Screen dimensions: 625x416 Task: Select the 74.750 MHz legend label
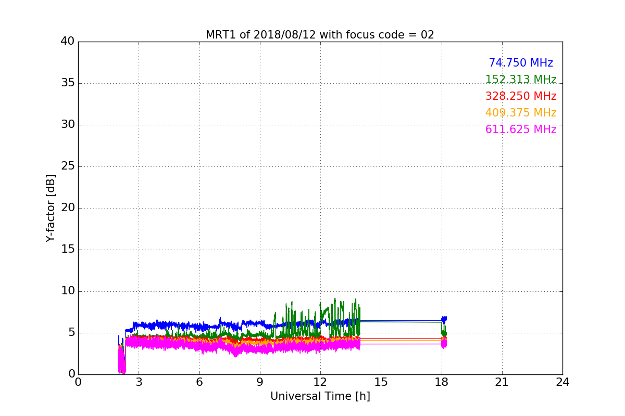(x=521, y=63)
